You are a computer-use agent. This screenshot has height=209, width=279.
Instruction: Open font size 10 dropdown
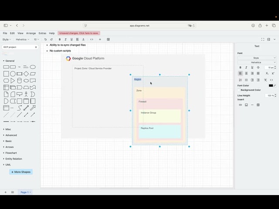[x=36, y=40]
